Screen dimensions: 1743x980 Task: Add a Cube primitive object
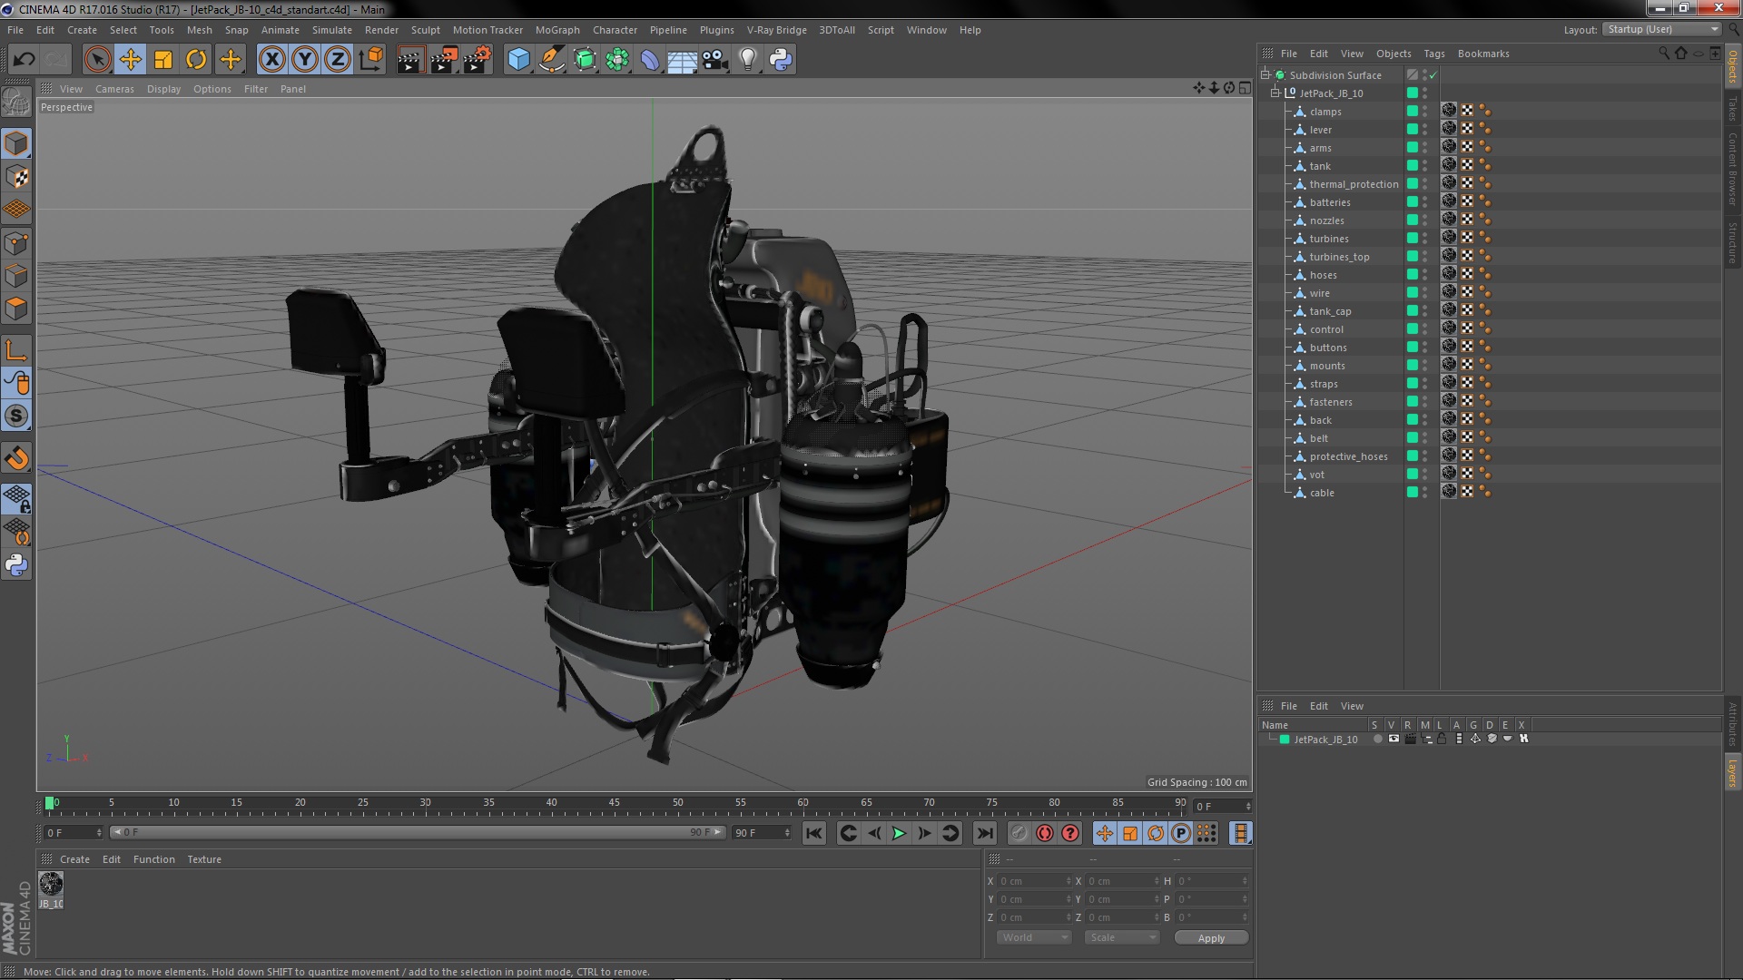tap(518, 60)
